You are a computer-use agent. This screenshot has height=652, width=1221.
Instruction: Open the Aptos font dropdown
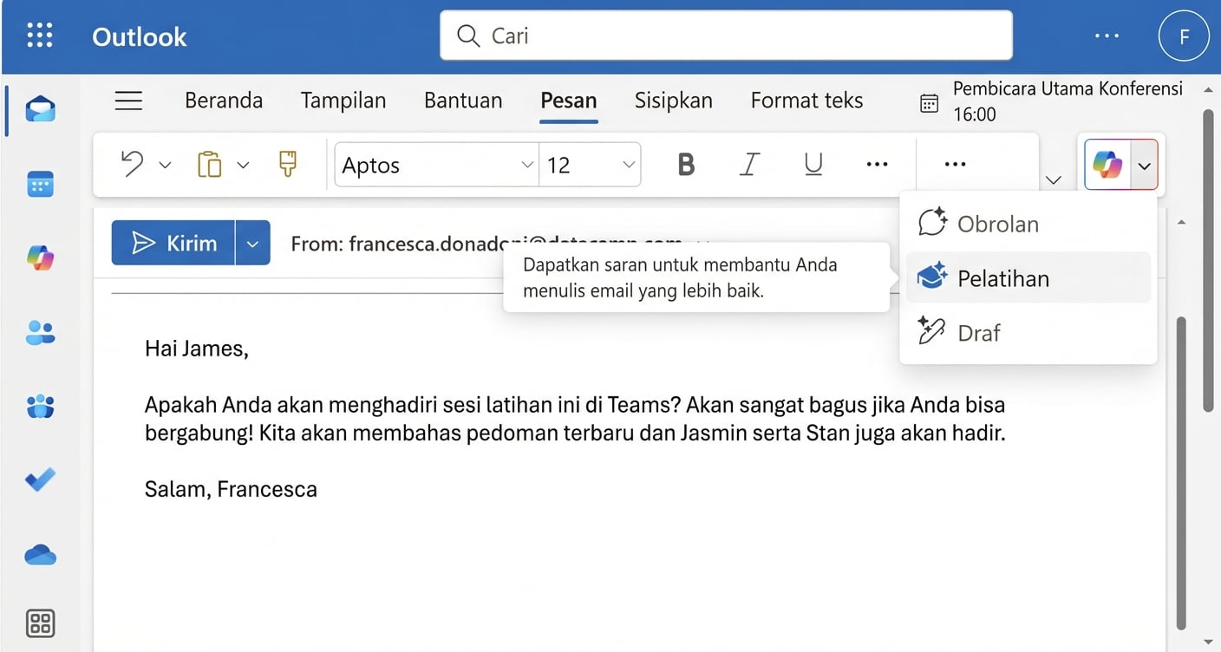[435, 165]
